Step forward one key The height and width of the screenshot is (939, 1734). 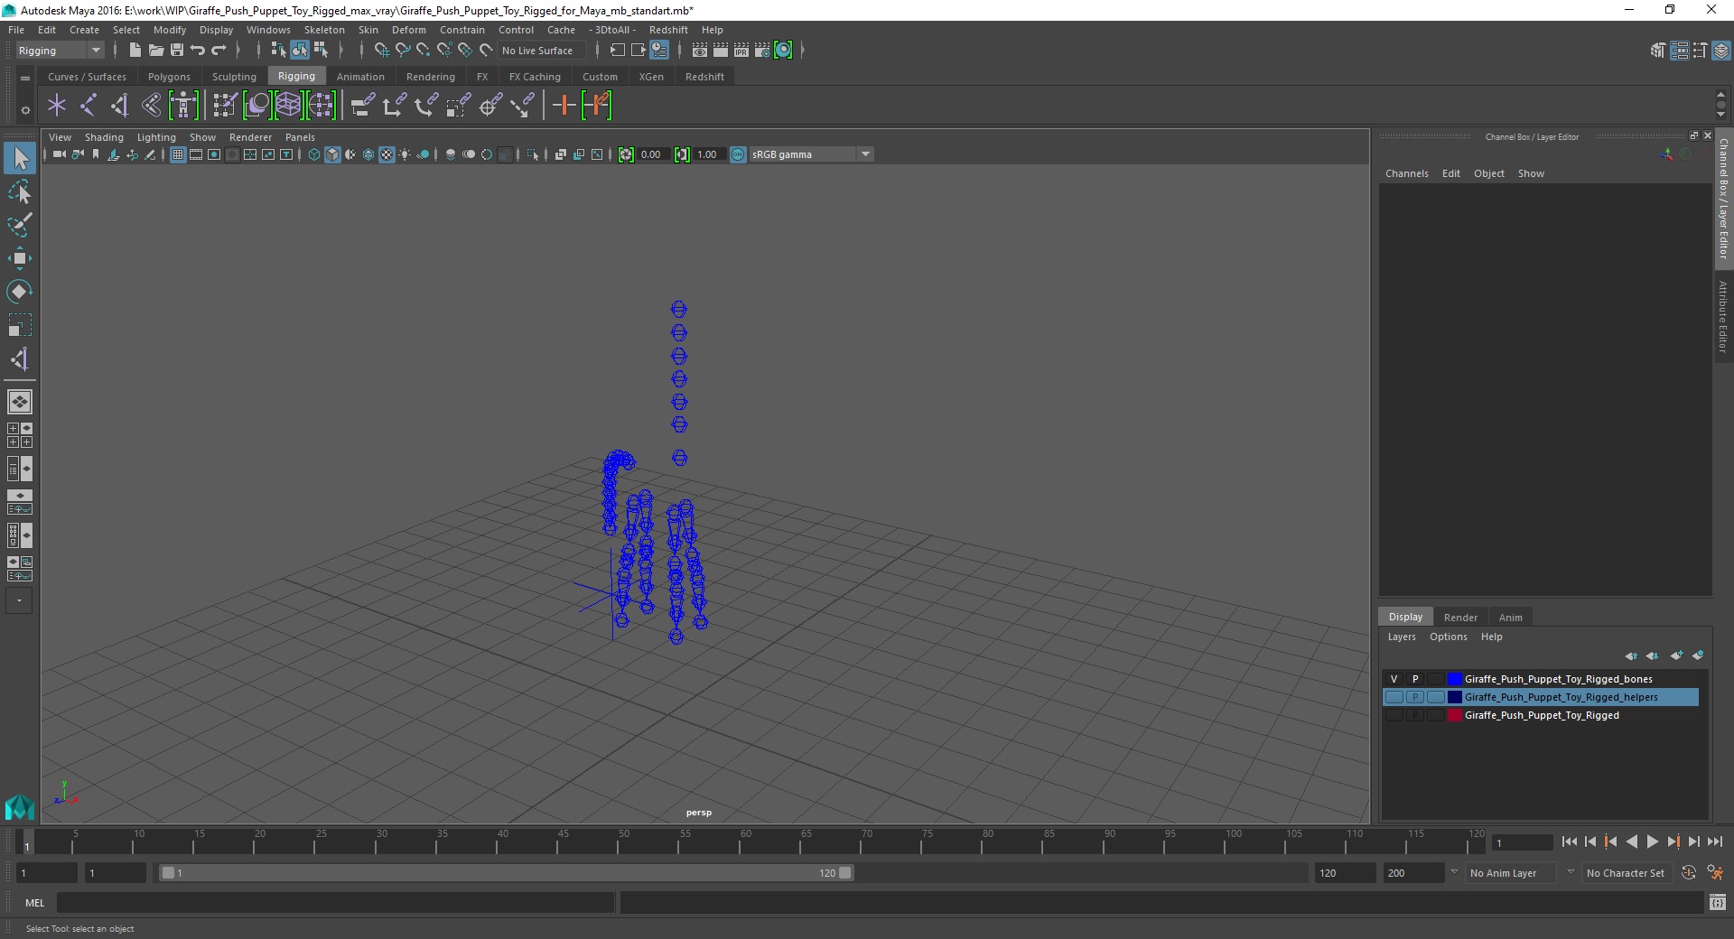(1673, 841)
